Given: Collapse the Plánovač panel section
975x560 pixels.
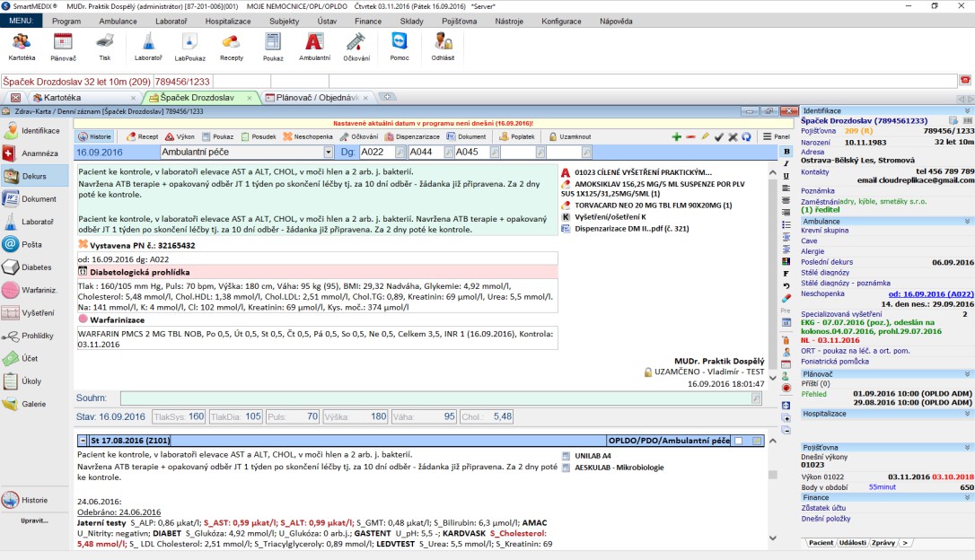Looking at the screenshot, I should 967,374.
